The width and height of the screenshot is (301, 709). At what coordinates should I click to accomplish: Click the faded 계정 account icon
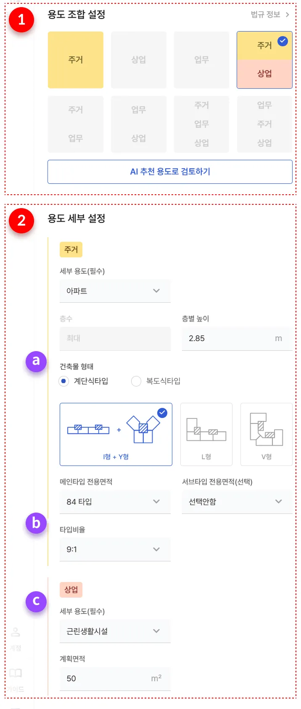click(16, 632)
